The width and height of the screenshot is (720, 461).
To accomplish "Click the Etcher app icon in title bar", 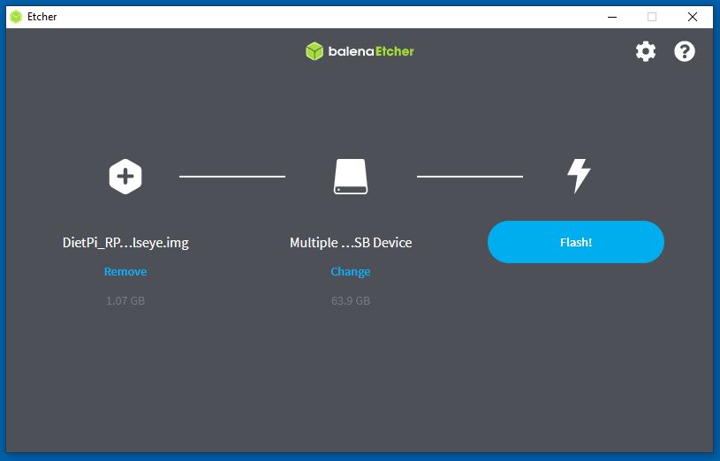I will click(x=16, y=17).
